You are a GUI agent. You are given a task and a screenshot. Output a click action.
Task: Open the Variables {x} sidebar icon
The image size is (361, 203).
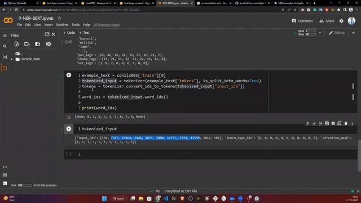tap(5, 57)
